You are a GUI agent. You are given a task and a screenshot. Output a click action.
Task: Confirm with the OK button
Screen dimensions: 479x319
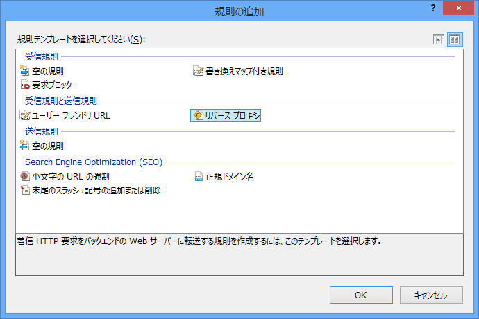(361, 295)
